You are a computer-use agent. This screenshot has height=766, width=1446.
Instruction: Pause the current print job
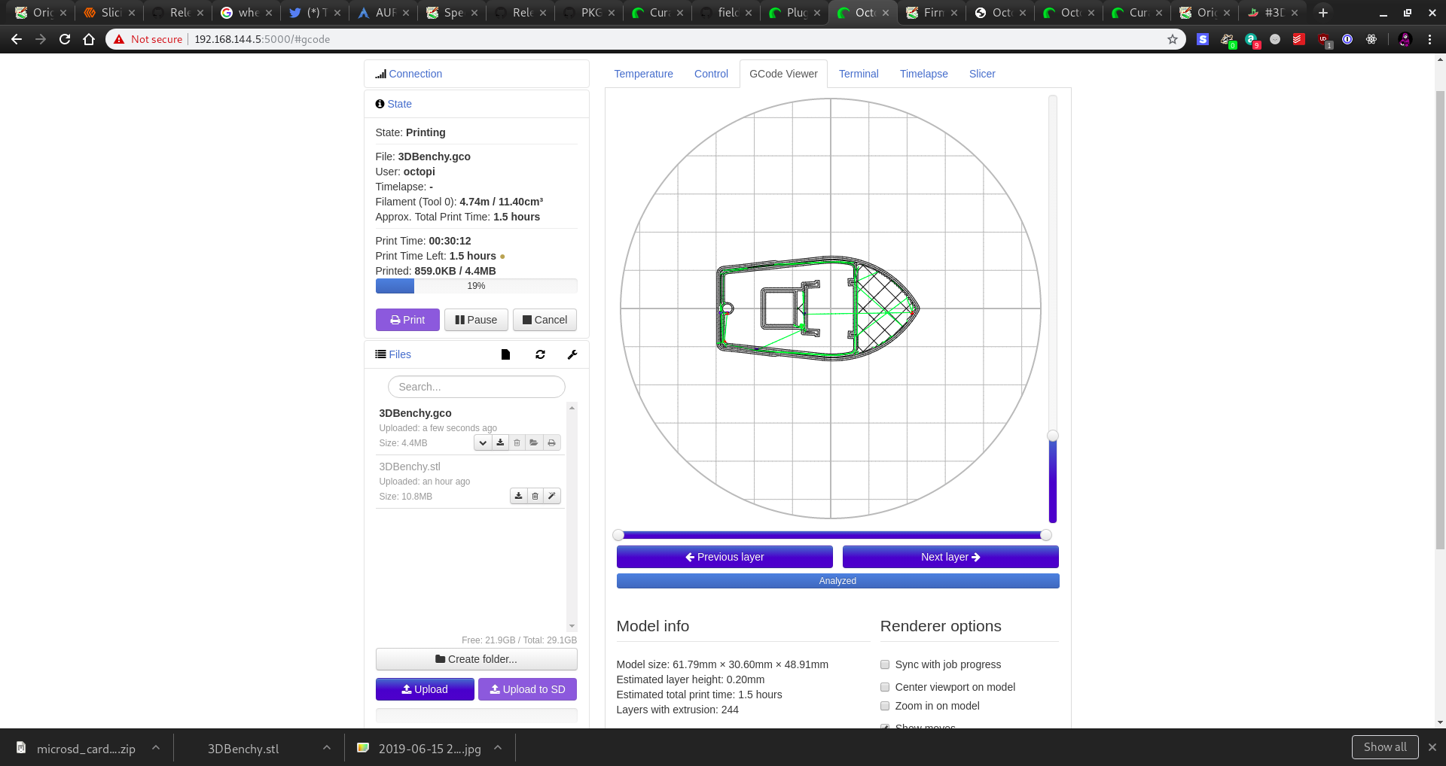476,320
